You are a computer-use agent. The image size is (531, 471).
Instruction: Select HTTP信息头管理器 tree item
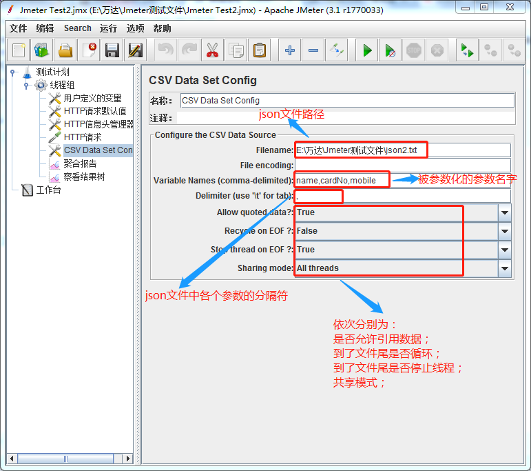tap(98, 124)
